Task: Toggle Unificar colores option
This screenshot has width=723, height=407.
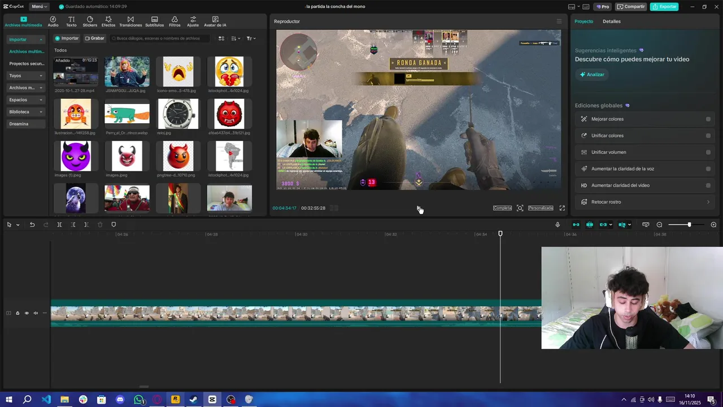Action: click(x=708, y=136)
